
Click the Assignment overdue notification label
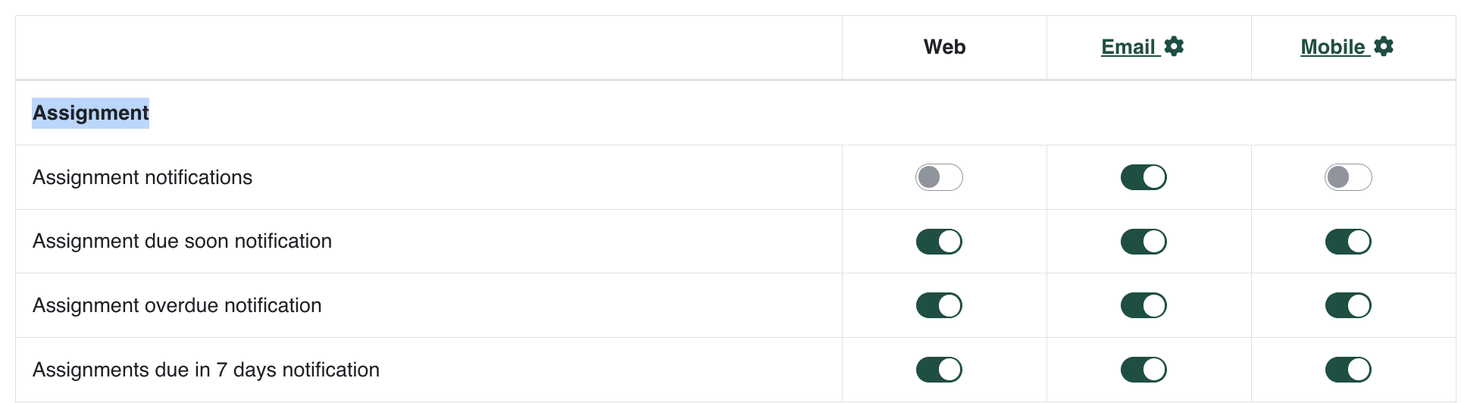coord(177,305)
